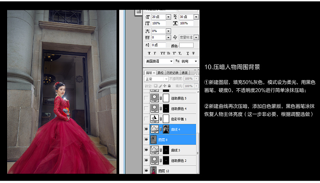
Task: Click the 色彩平衡 1 adjustment icon
Action: [x=154, y=119]
